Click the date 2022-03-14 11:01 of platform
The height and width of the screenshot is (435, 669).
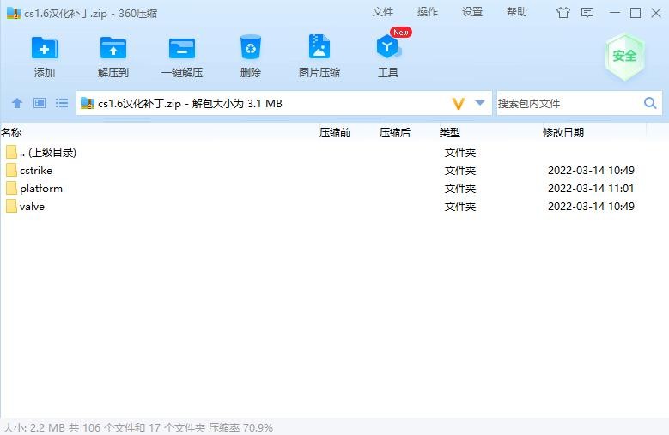(591, 188)
